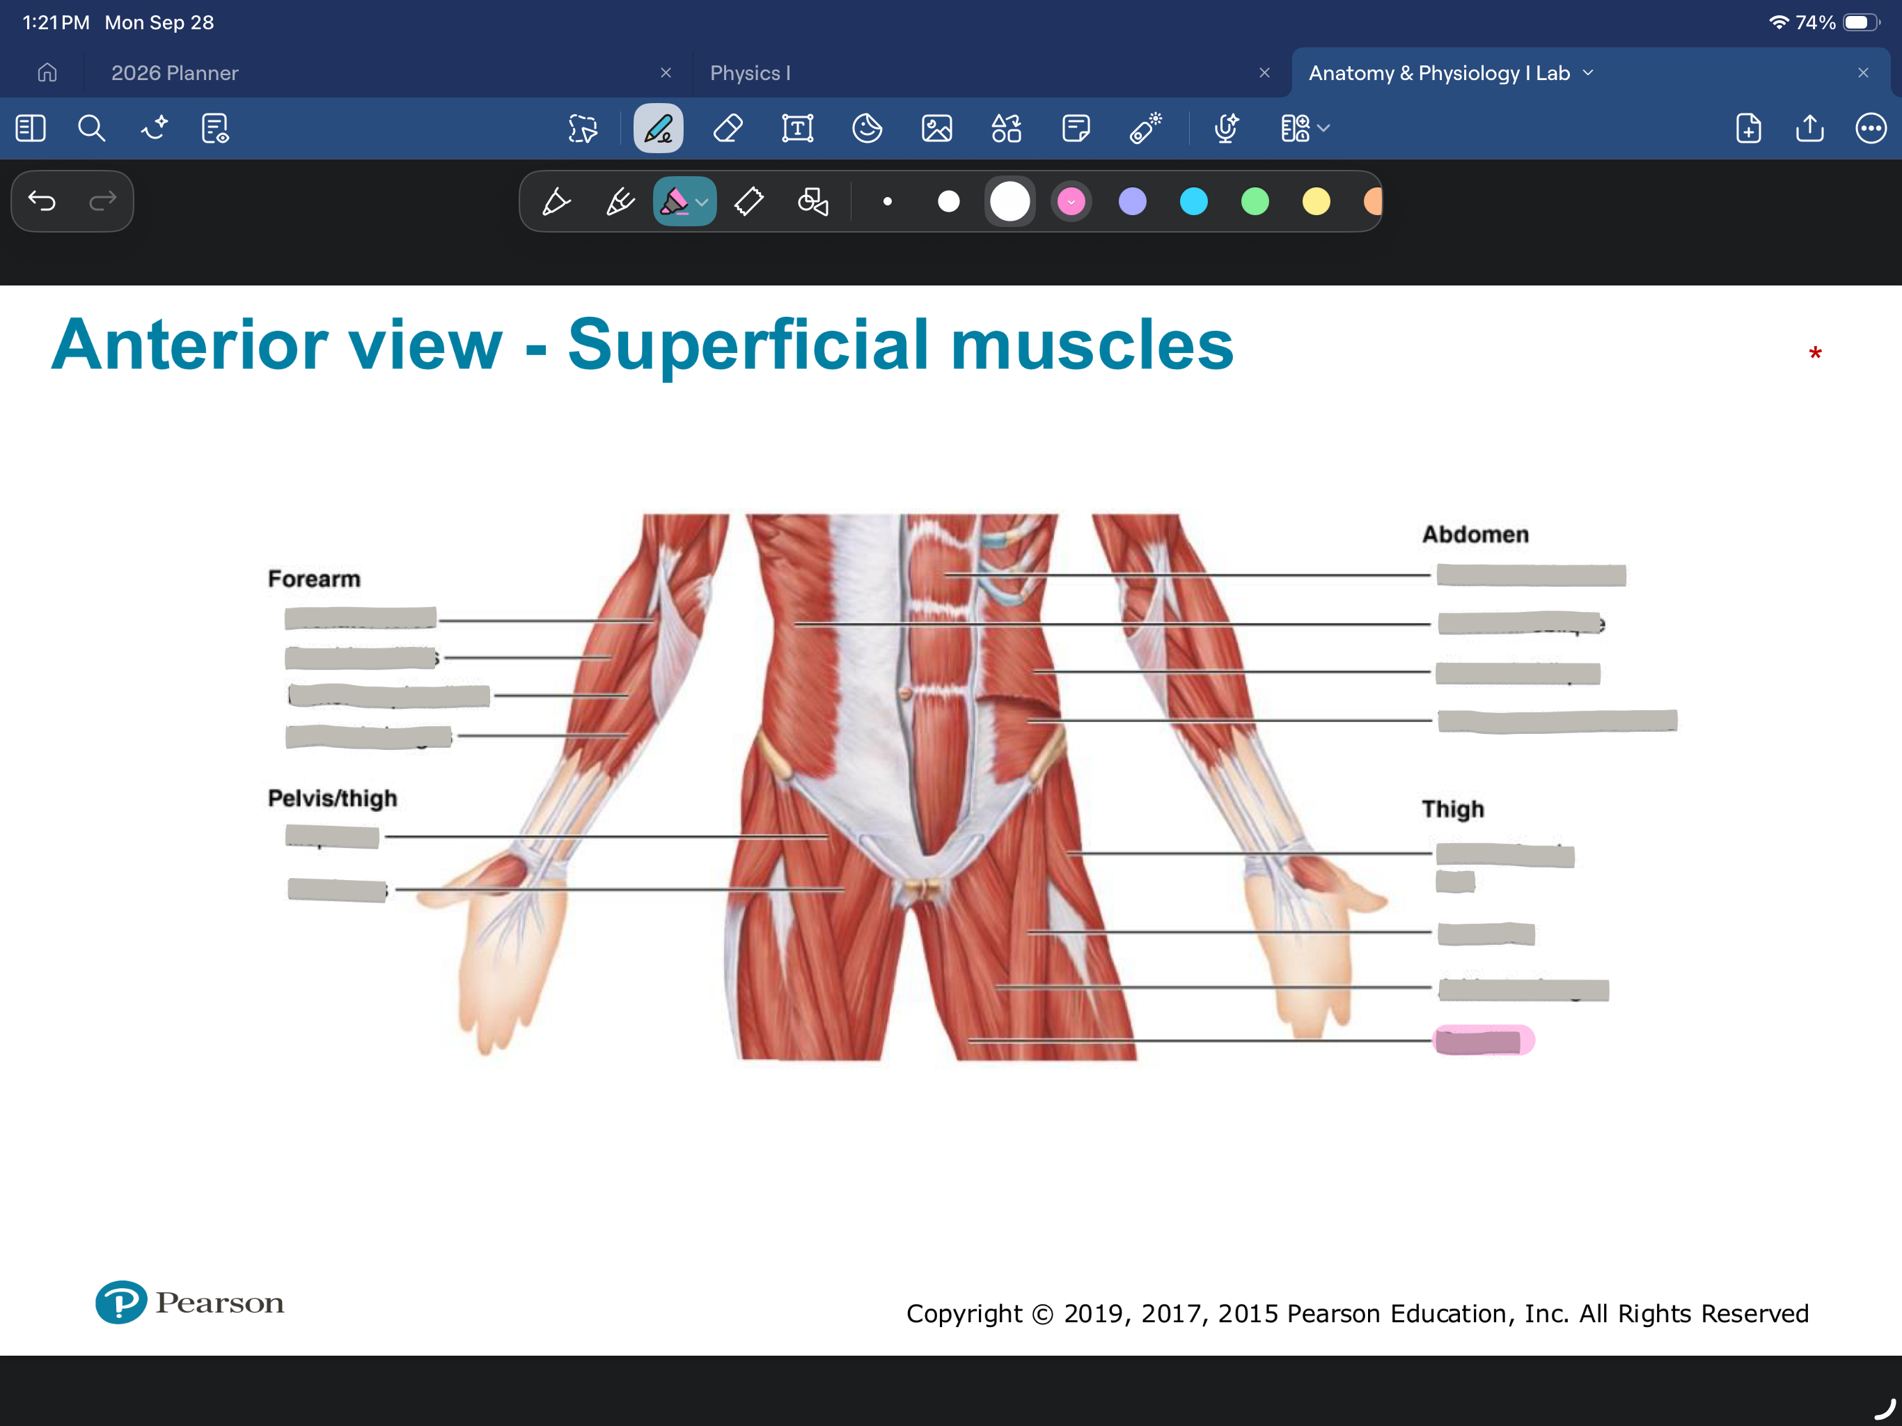Screen dimensions: 1902x1426
Task: Open the search magnifier
Action: pyautogui.click(x=91, y=129)
